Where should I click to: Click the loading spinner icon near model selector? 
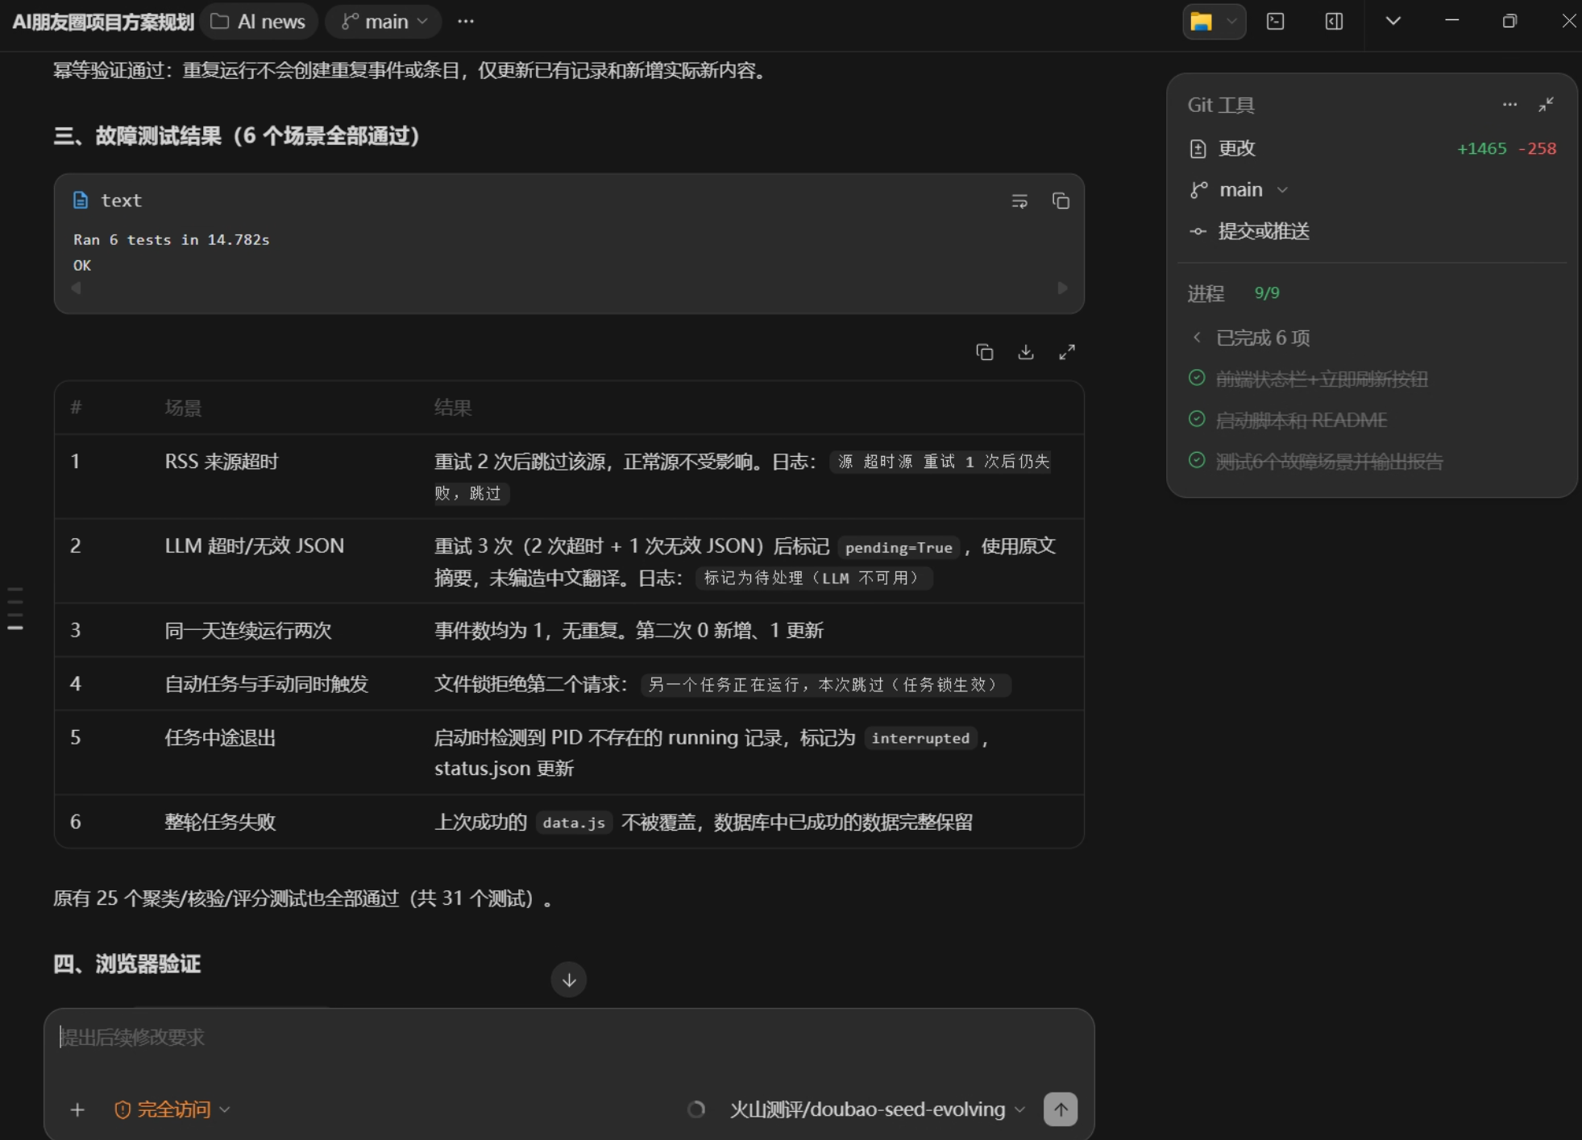coord(696,1109)
